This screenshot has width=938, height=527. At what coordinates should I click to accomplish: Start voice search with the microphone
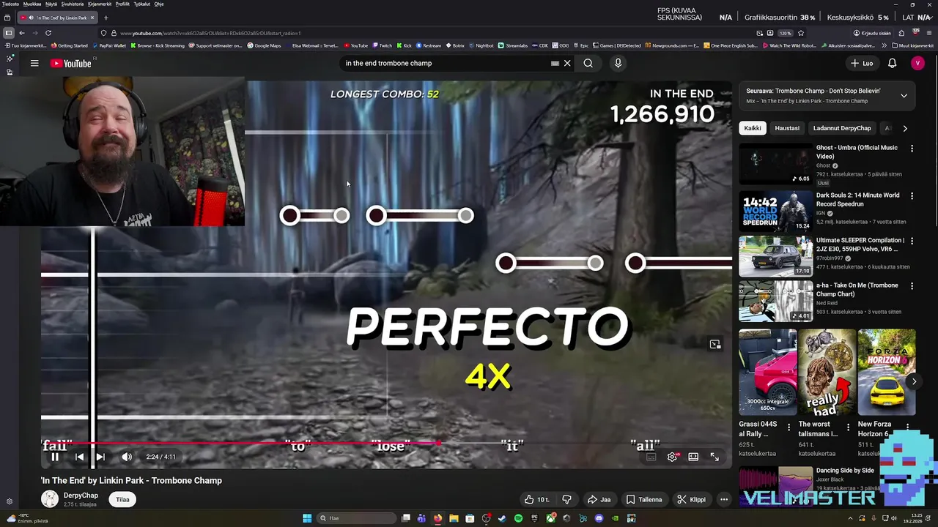(618, 64)
